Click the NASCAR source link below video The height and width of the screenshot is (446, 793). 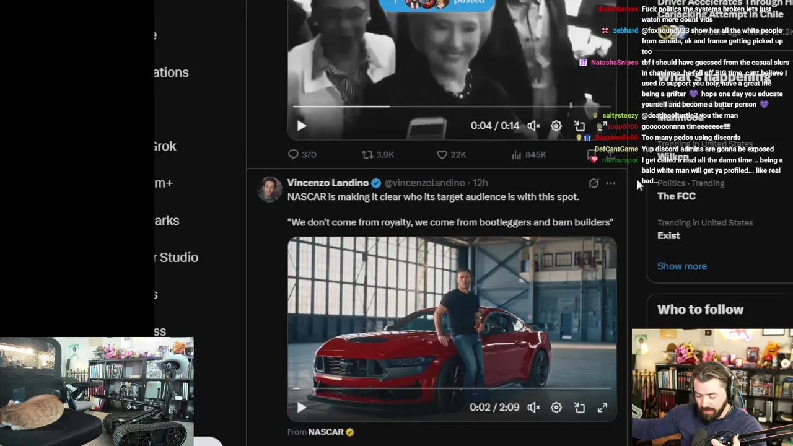(326, 432)
